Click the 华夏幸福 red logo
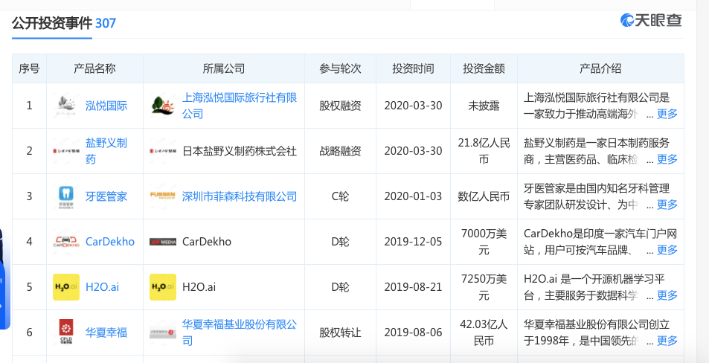 tap(66, 333)
